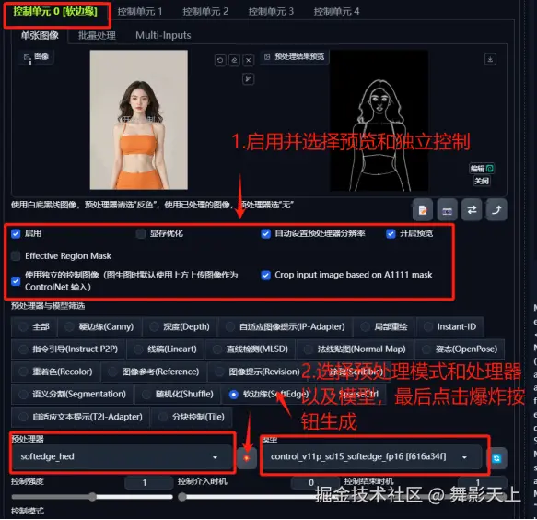
Task: Switch to 控制单元 0 [软边缘] tab
Action: click(55, 12)
